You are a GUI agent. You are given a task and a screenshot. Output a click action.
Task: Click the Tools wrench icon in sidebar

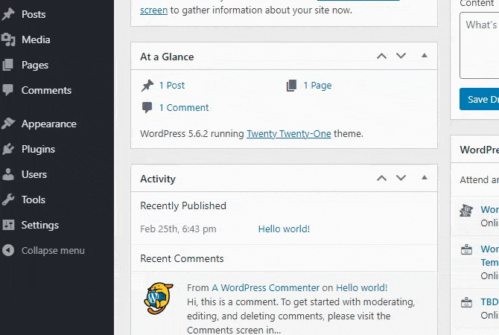(x=8, y=200)
